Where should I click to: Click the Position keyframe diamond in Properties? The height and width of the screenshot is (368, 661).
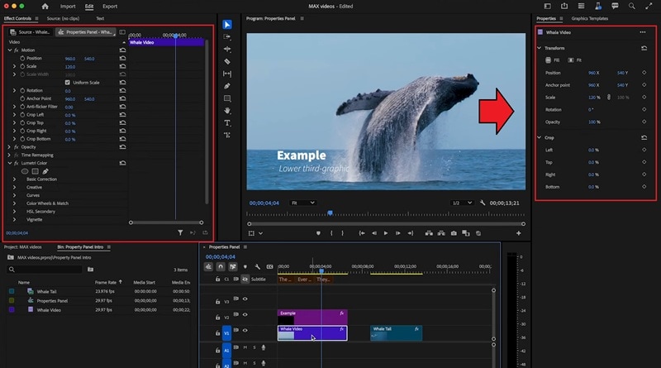(x=644, y=73)
